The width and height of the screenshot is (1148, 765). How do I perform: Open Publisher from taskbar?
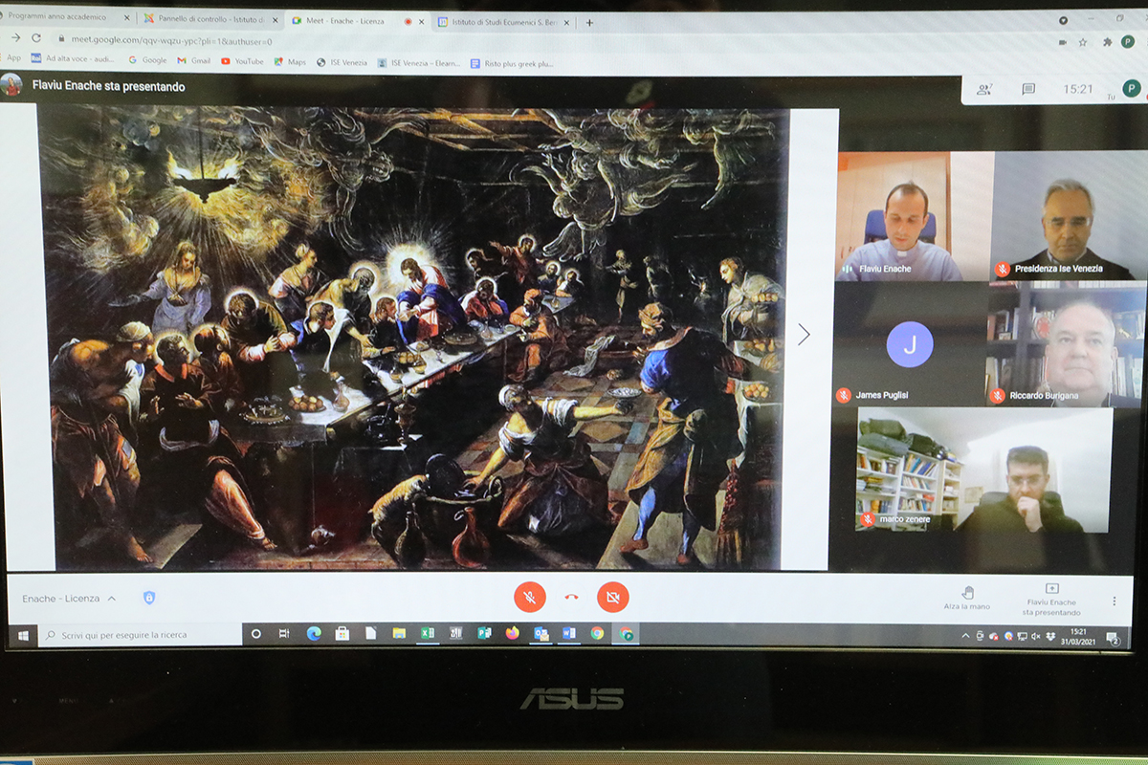pos(484,633)
